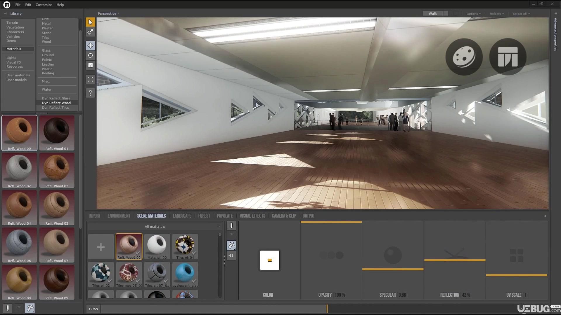Click the Materials category in library
Screen dimensions: 561x315
click(14, 49)
